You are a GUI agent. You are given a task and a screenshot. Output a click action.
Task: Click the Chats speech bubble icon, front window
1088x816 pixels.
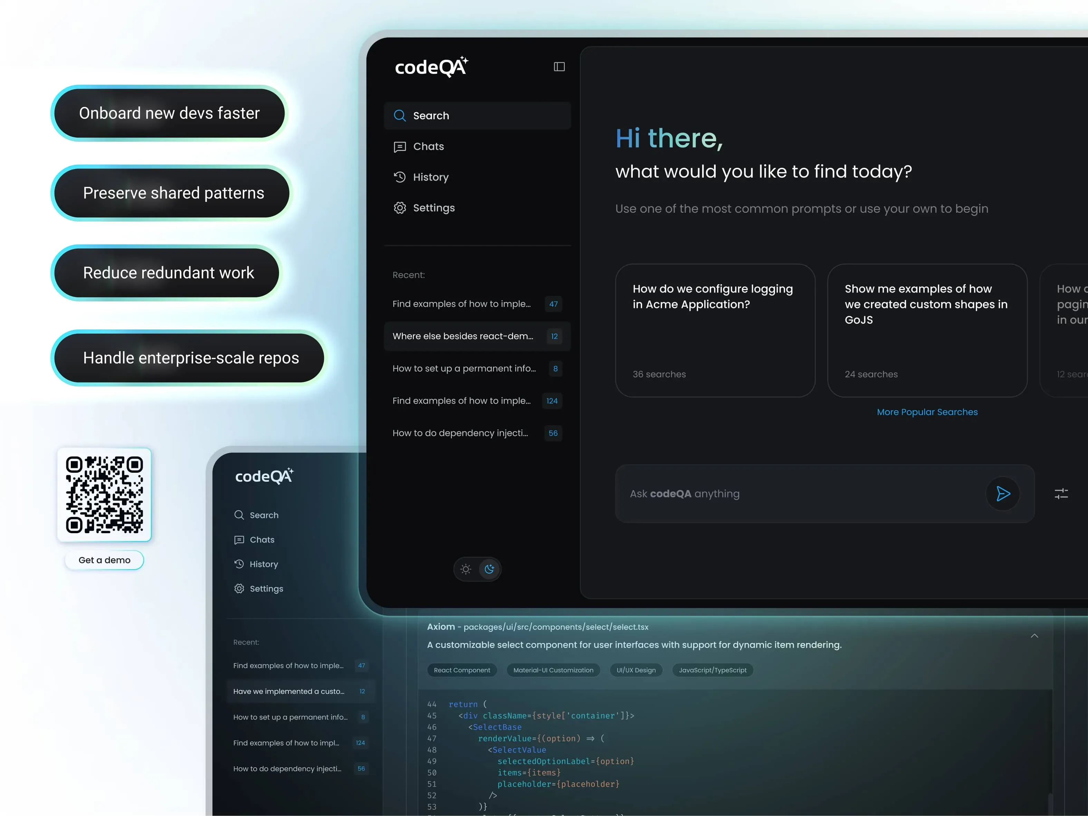tap(399, 146)
